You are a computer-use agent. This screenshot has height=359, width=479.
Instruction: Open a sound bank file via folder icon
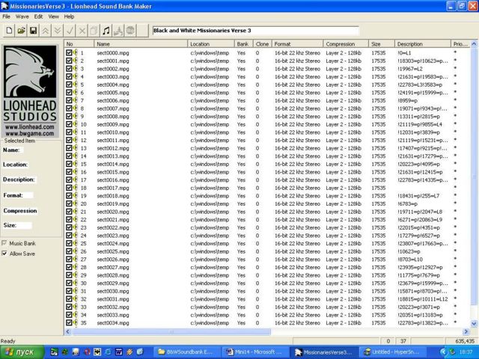coord(22,31)
